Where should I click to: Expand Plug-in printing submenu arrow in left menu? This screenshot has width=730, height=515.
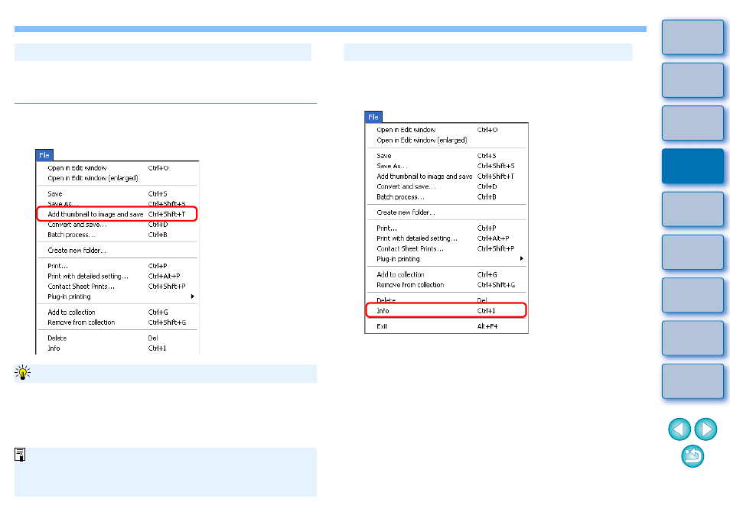point(192,296)
